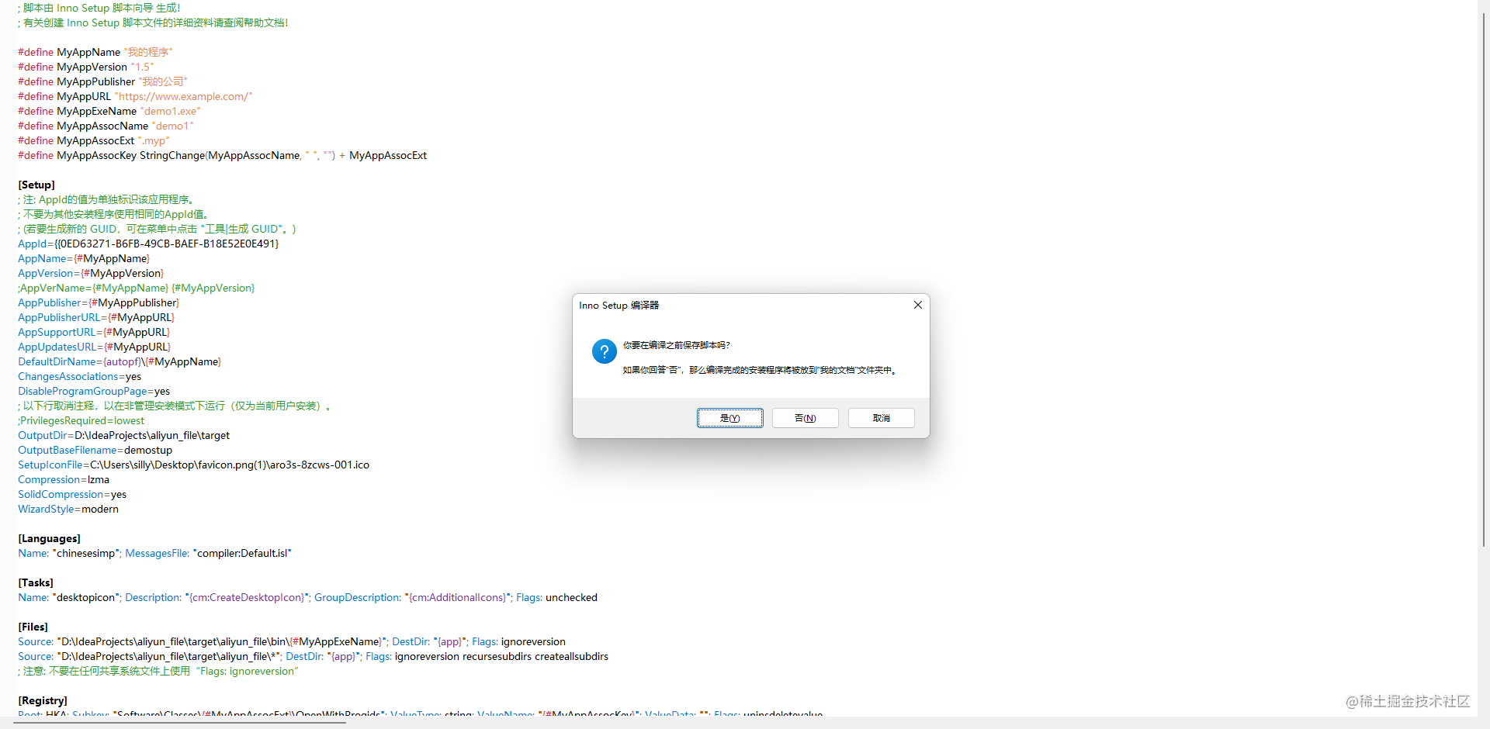Click the #define MyAppName line
This screenshot has width=1490, height=729.
click(95, 52)
